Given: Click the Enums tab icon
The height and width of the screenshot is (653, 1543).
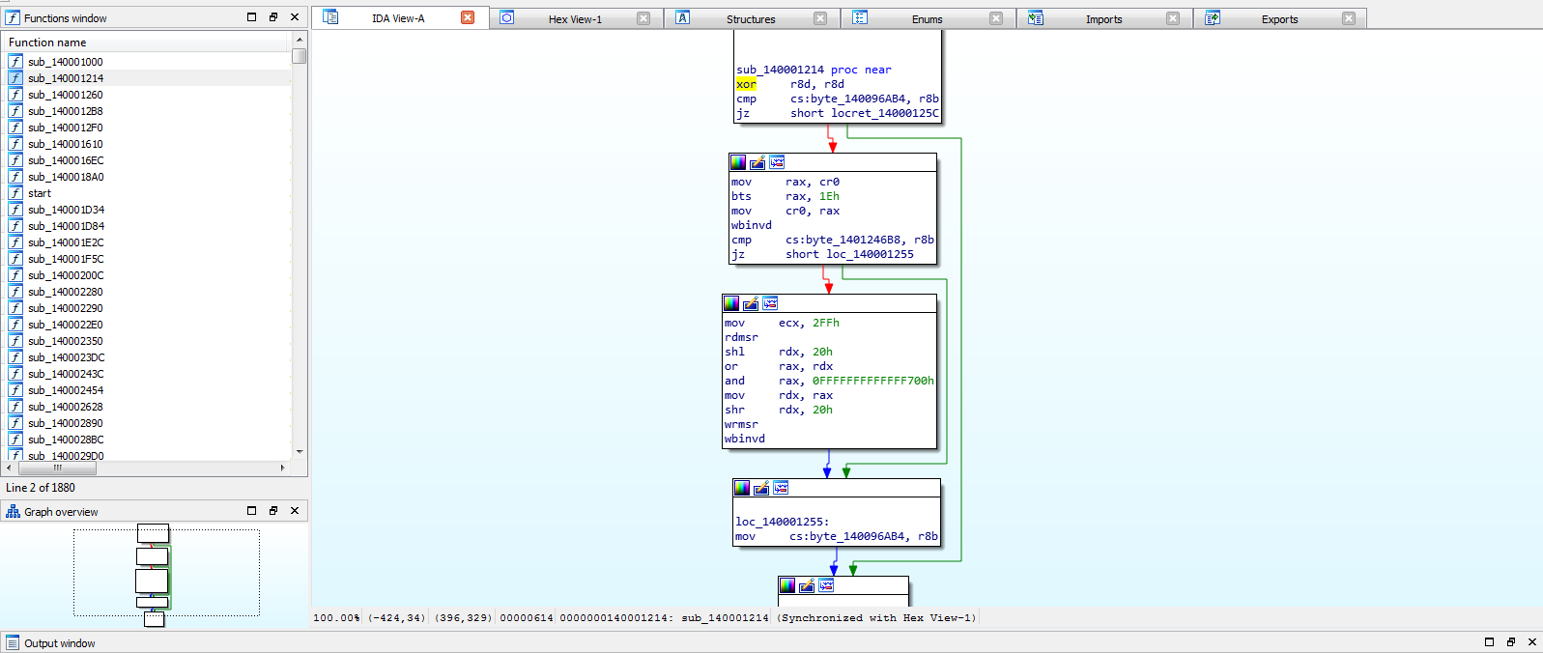Looking at the screenshot, I should (860, 18).
